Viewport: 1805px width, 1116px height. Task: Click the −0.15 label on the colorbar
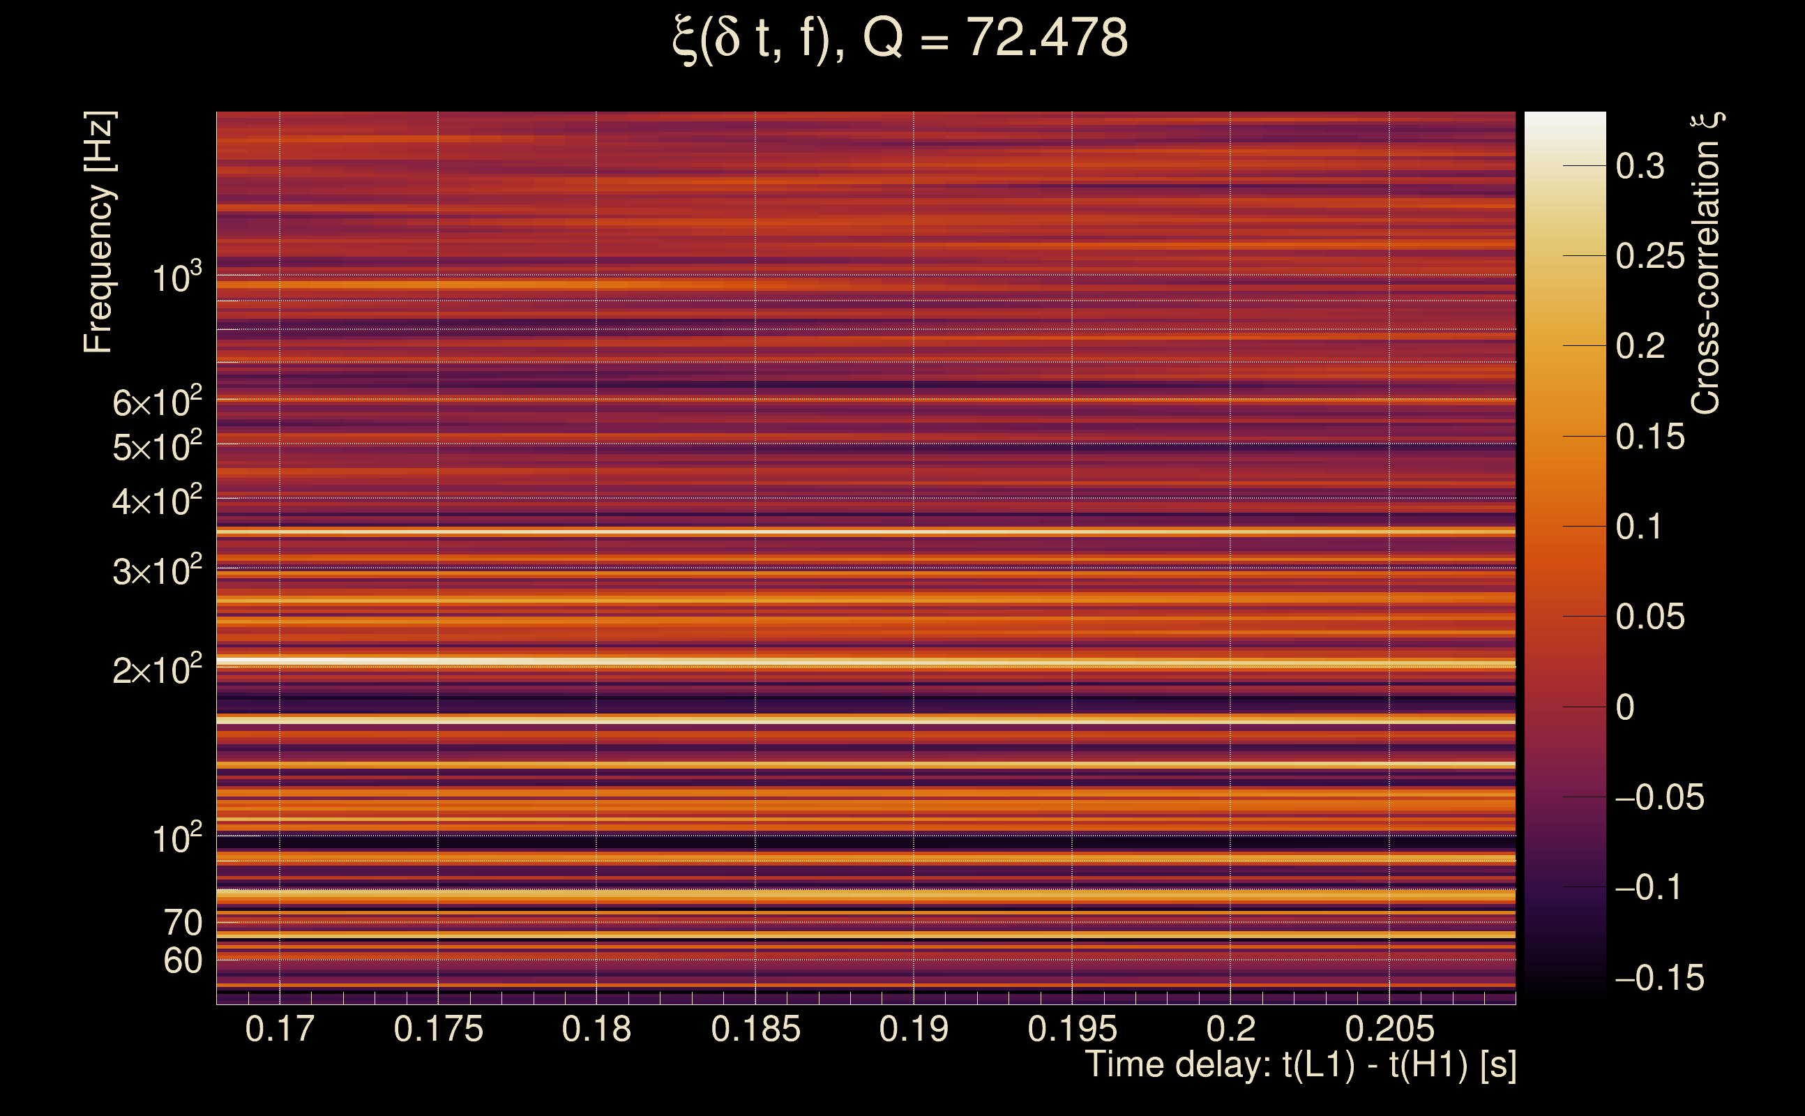click(x=1659, y=978)
